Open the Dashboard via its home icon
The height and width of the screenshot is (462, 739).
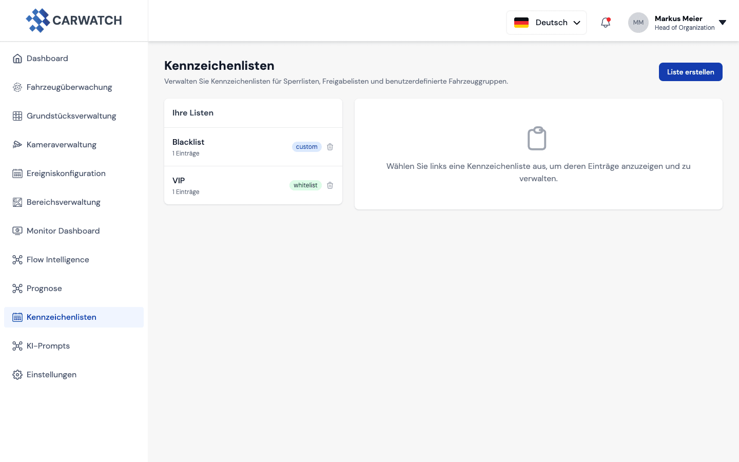[x=17, y=58]
